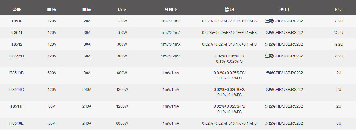Viewport: 356px width, 130px height.
Task: Click 30A current in IT8511 row
Action: pos(87,33)
